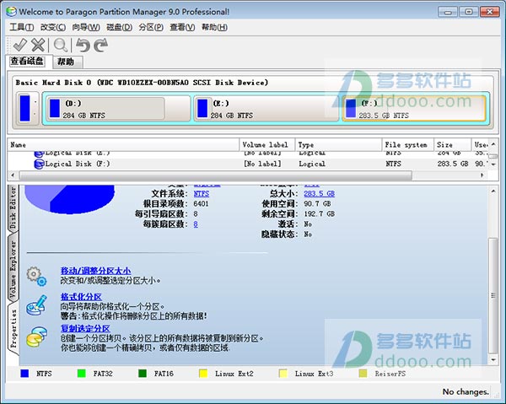
Task: Click the used space pie chart
Action: pyautogui.click(x=69, y=198)
